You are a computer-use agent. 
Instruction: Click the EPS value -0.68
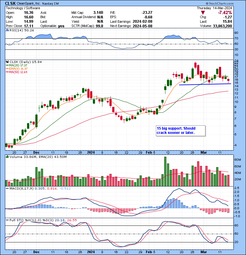point(148,17)
